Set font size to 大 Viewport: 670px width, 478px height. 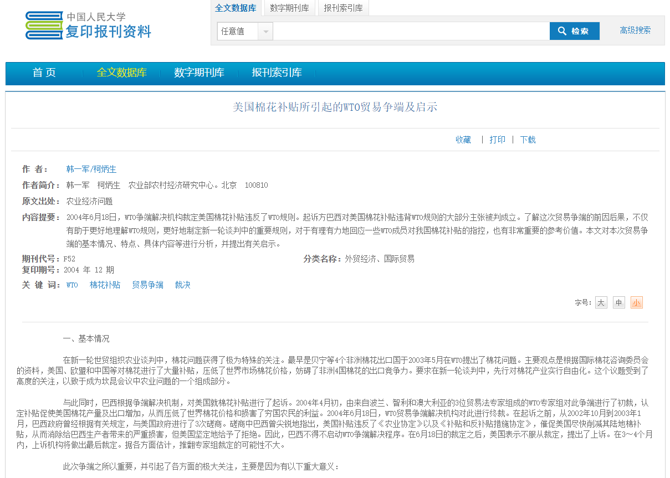[x=601, y=302]
